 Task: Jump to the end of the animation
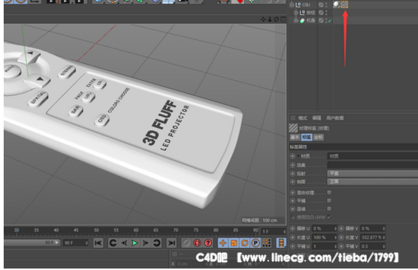[x=171, y=243]
